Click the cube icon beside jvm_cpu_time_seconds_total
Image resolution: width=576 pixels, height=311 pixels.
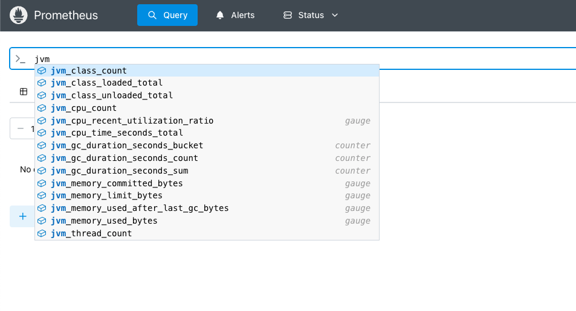pos(42,133)
